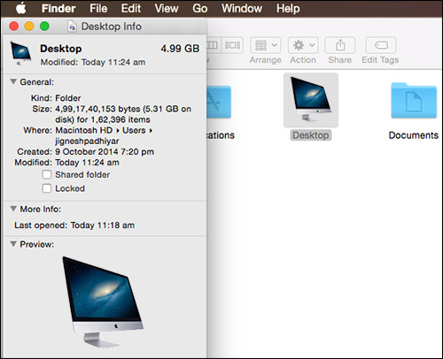
Task: Open the File menu
Action: [x=98, y=8]
